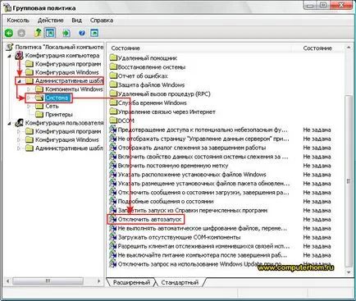Collapse Административные шаблоны under Конфигурация компьютера
The width and height of the screenshot is (356, 301).
pos(19,81)
